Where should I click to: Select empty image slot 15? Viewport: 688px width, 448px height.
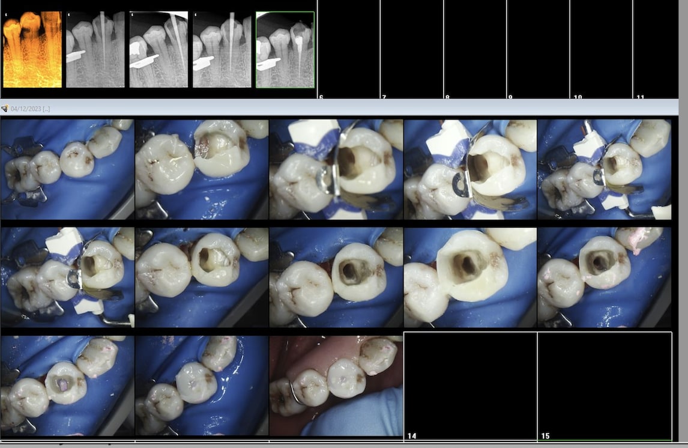pos(604,386)
